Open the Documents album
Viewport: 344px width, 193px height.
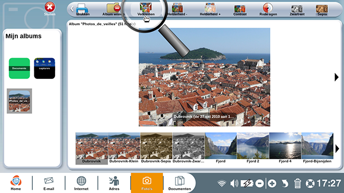point(19,68)
